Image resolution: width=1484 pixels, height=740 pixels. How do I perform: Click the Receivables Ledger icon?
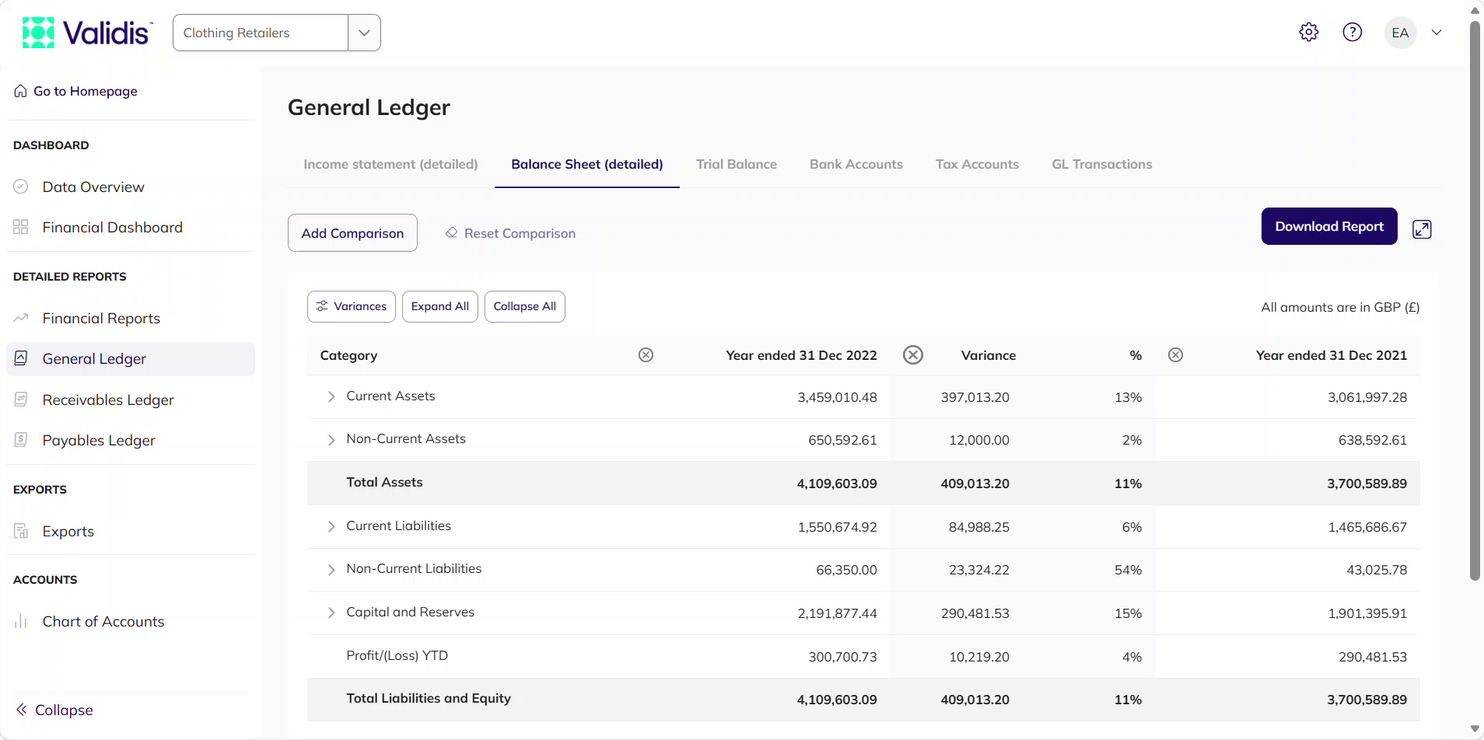(x=21, y=400)
